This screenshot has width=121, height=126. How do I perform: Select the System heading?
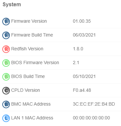tap(12, 5)
